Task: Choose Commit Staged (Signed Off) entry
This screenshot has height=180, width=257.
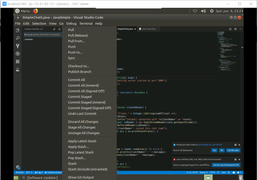Action: [x=89, y=108]
